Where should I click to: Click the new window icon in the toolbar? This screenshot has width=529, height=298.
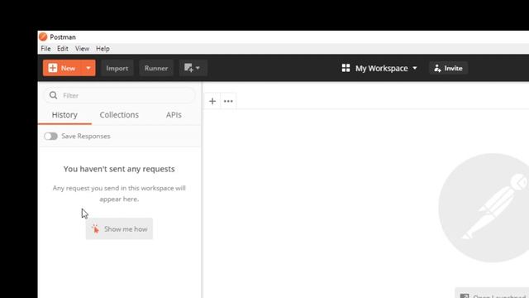click(193, 68)
